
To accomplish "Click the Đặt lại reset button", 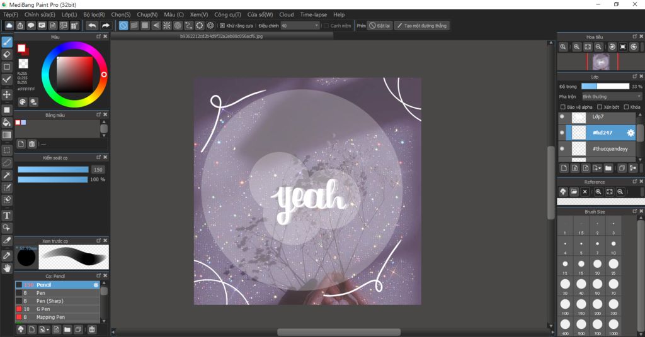I will 379,25.
